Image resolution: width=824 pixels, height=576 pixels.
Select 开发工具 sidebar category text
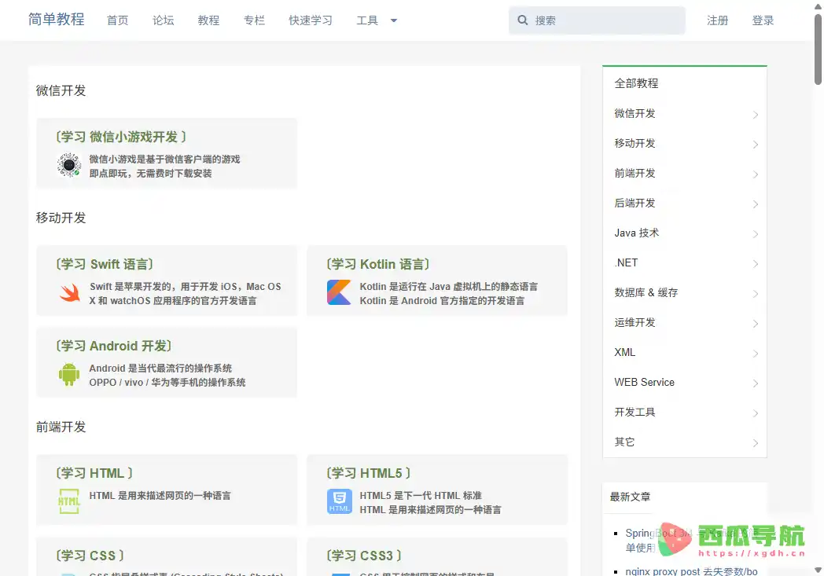click(635, 413)
